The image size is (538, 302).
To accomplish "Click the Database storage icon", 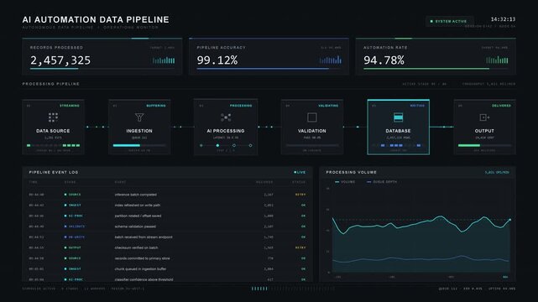I will (398, 117).
